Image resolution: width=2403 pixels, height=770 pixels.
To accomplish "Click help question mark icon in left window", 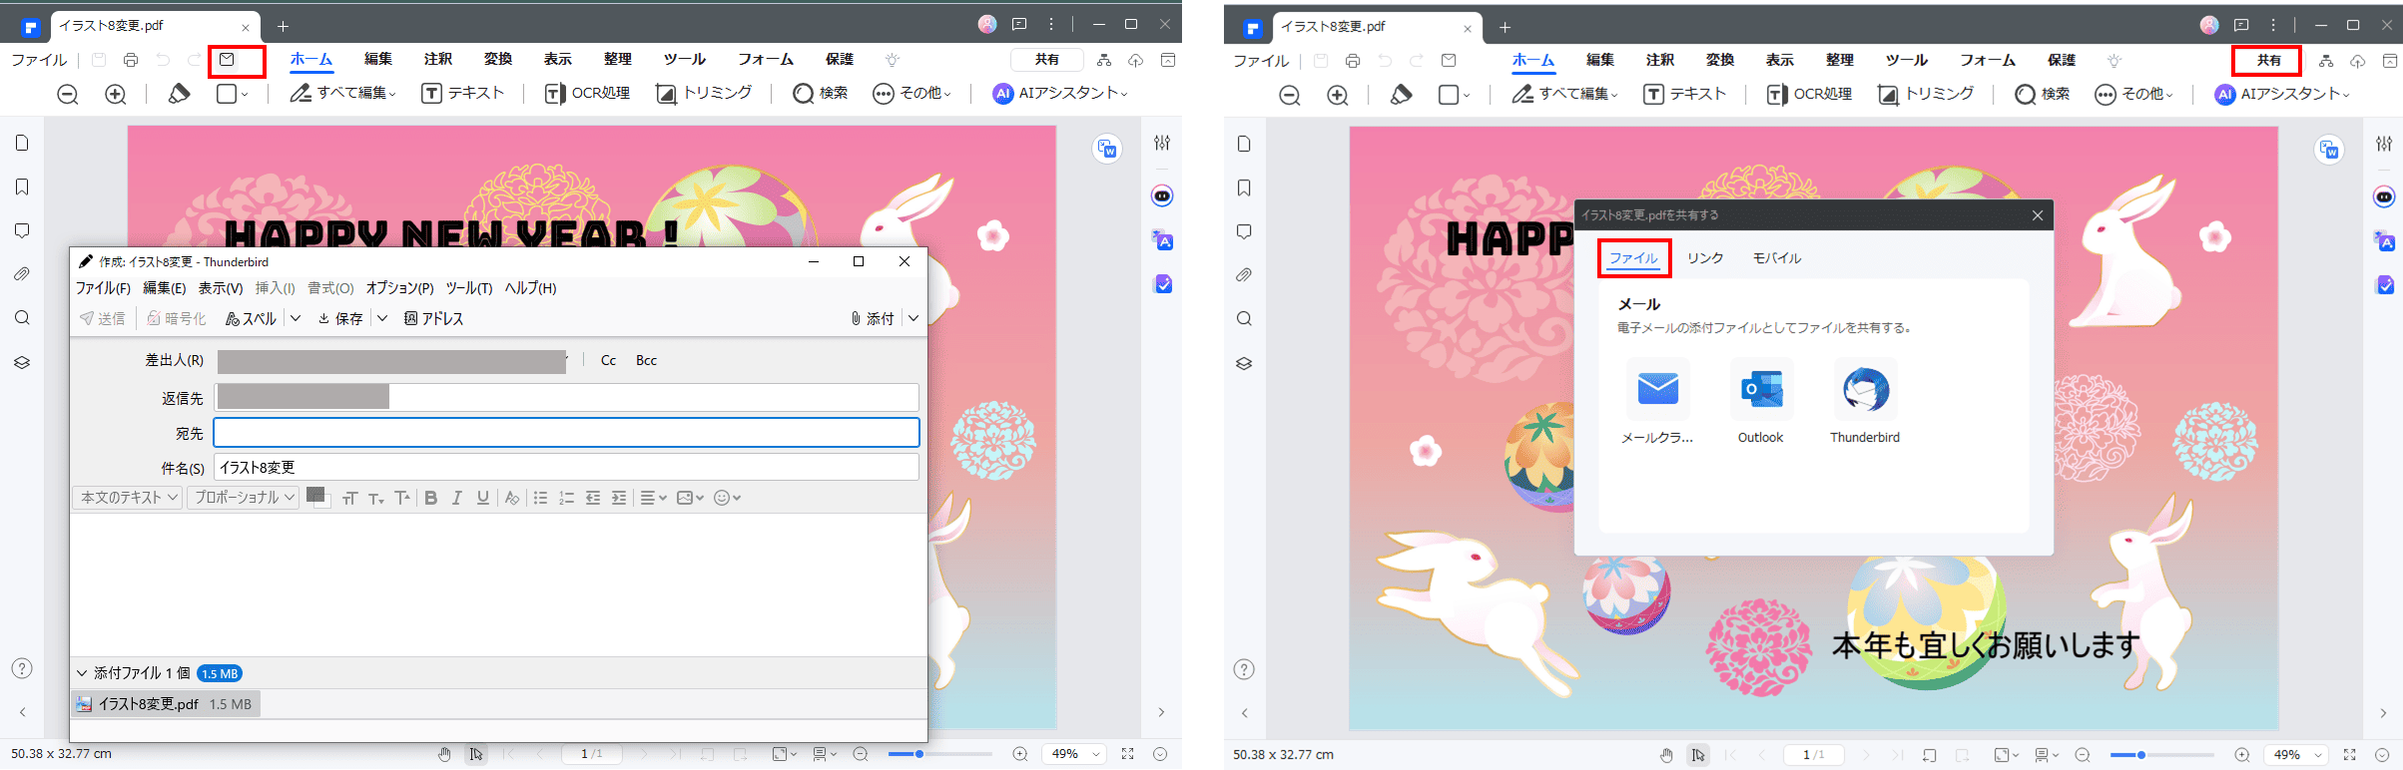I will (x=22, y=668).
